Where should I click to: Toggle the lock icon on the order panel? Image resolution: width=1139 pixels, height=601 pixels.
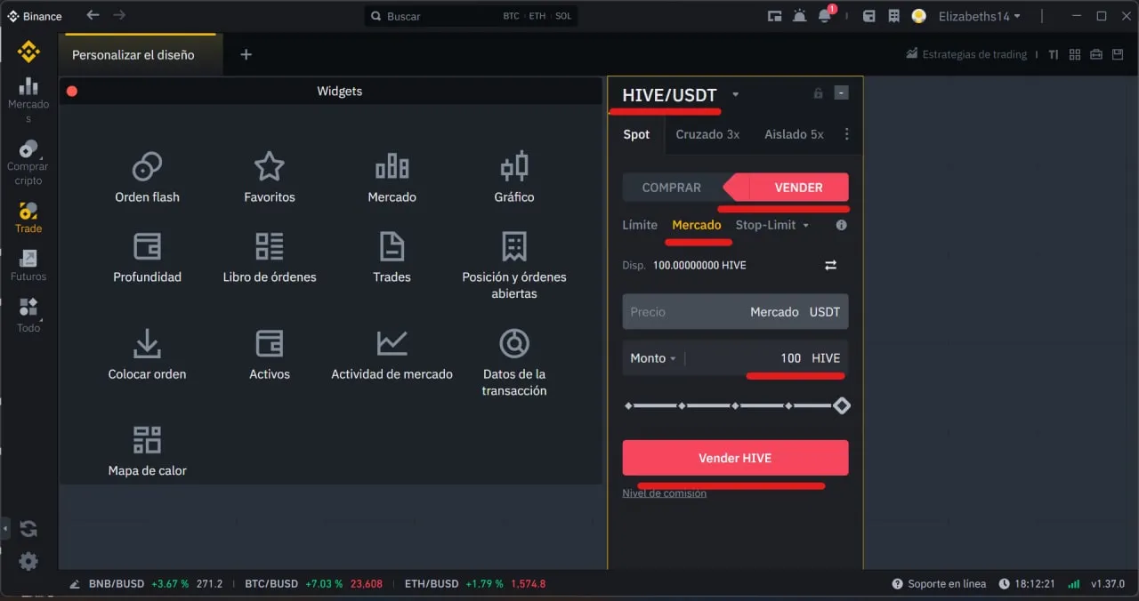coord(818,93)
